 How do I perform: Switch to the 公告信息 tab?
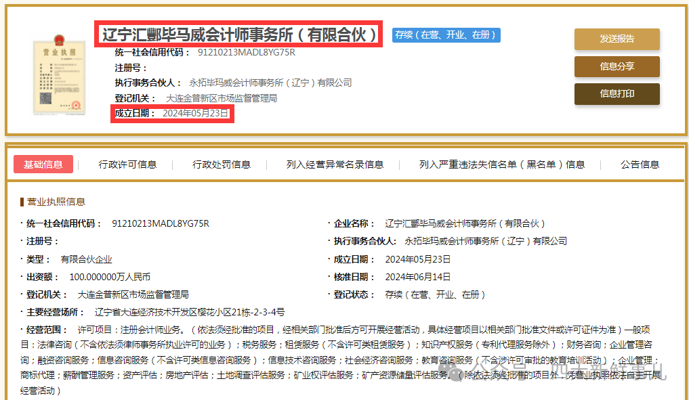point(640,164)
